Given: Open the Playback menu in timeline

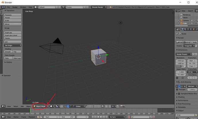Looking at the screenshot, I should point(32,117).
